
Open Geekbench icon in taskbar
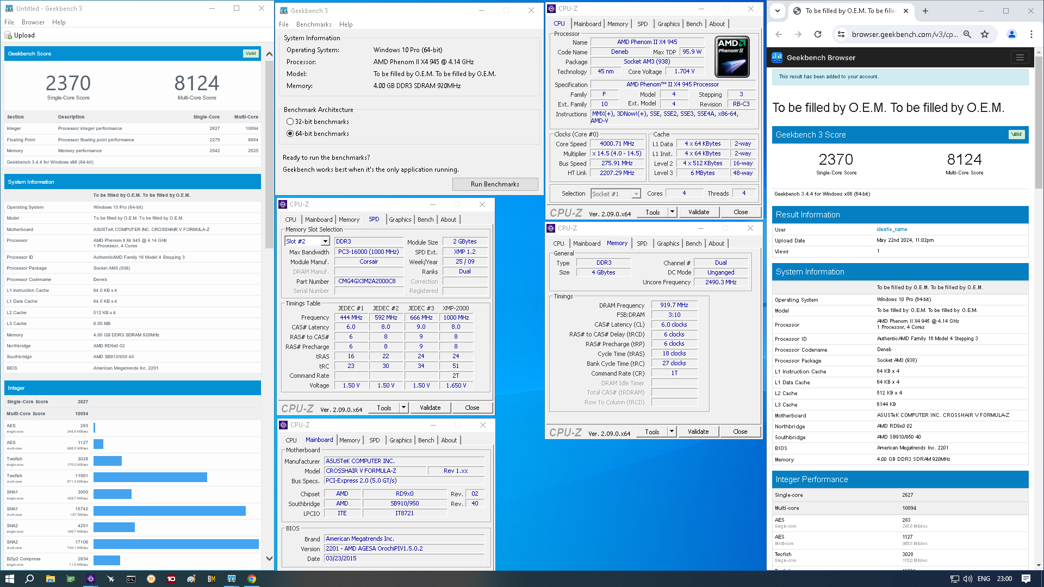click(x=232, y=579)
